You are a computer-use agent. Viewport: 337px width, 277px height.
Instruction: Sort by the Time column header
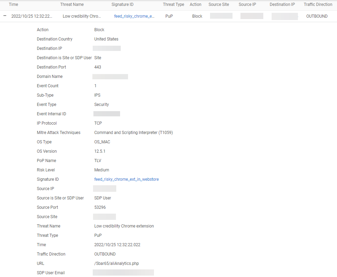13,5
